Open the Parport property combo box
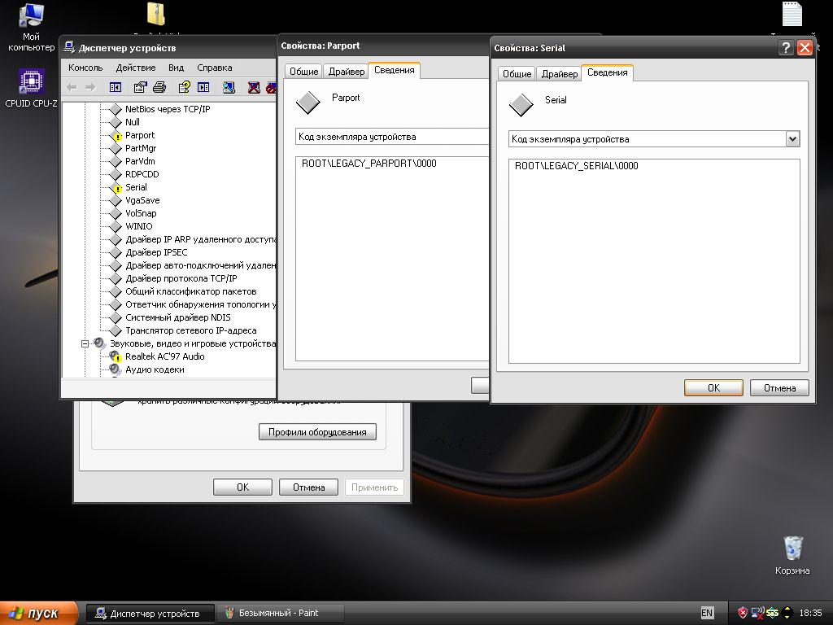 tap(392, 137)
